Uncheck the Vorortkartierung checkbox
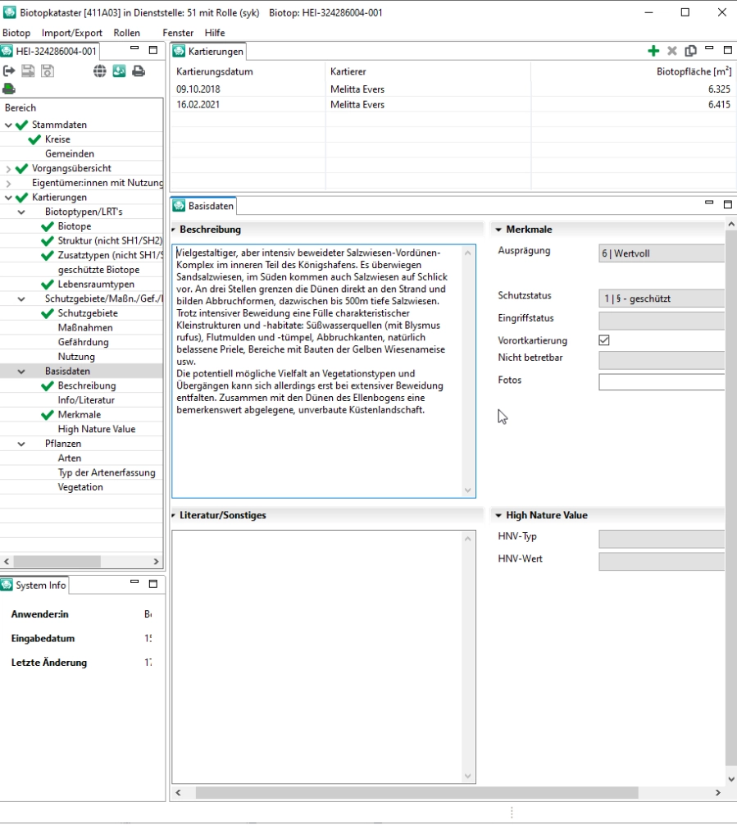 (605, 340)
